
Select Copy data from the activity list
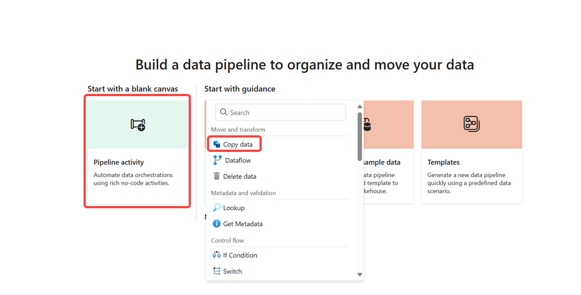coord(238,145)
